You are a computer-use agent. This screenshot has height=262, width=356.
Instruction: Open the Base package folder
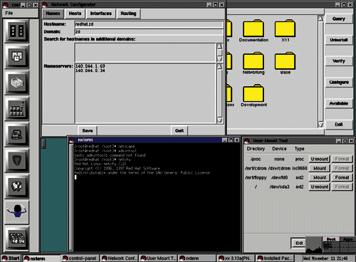(x=285, y=63)
